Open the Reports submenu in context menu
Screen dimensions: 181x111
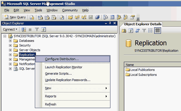pyautogui.click(x=73, y=96)
